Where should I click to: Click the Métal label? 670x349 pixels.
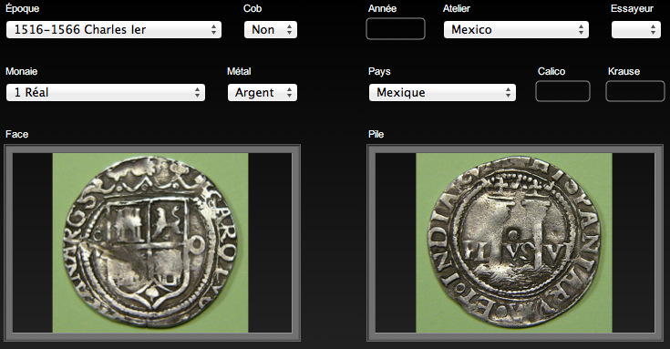point(239,71)
